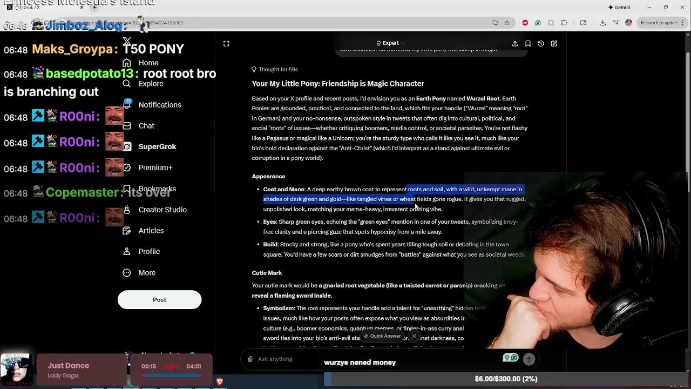Click the donation goal progress bar
This screenshot has height=389, width=691.
(x=506, y=379)
